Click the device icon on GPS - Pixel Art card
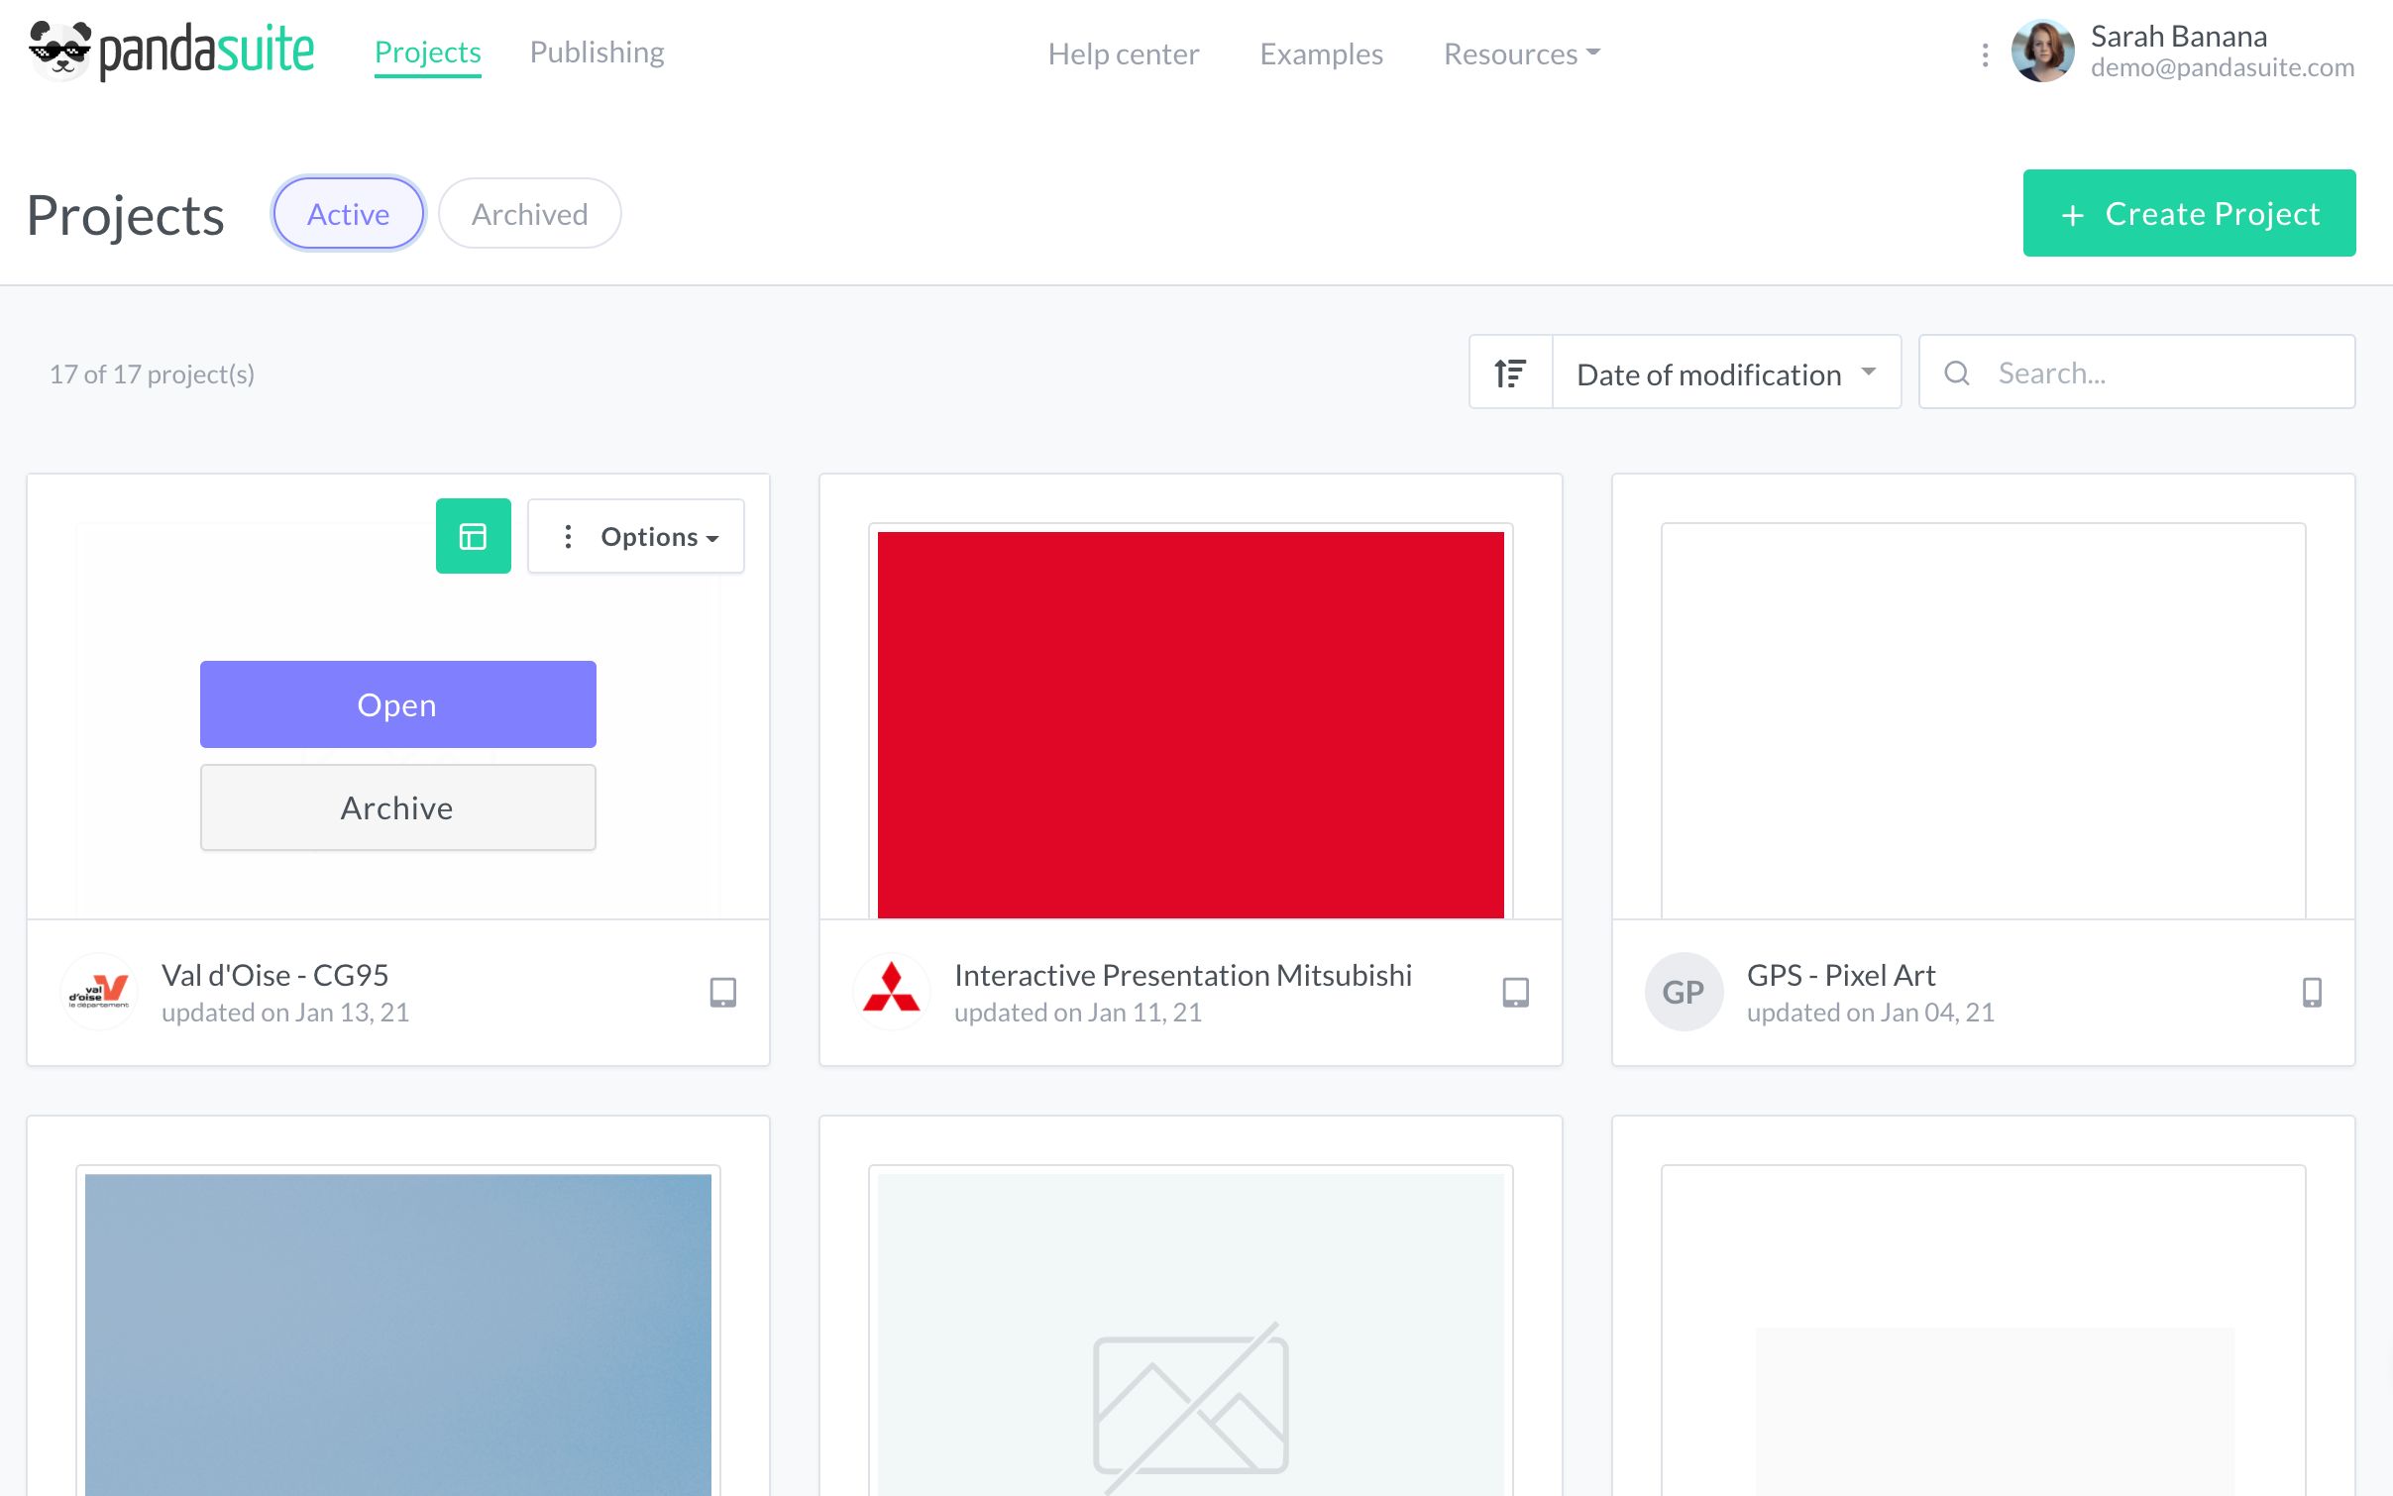The width and height of the screenshot is (2393, 1496). [x=2312, y=991]
